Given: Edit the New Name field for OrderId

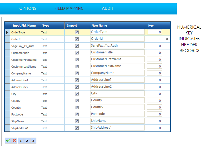Looking at the screenshot, I should click(117, 39).
